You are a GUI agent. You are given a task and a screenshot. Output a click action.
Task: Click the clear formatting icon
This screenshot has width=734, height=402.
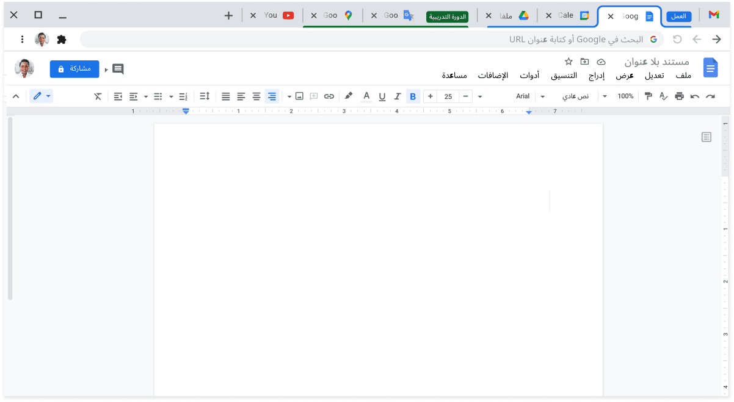pyautogui.click(x=98, y=96)
